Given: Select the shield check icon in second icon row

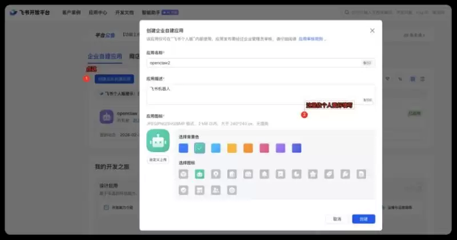Looking at the screenshot, I should coord(183,190).
